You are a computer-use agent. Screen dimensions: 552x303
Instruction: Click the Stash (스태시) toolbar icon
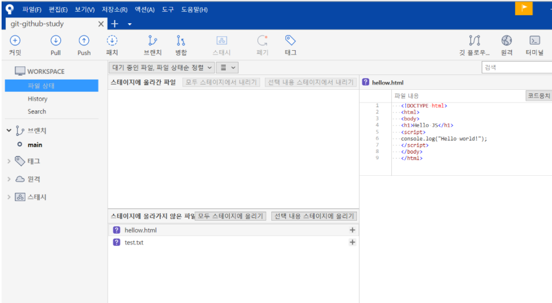[x=222, y=41]
